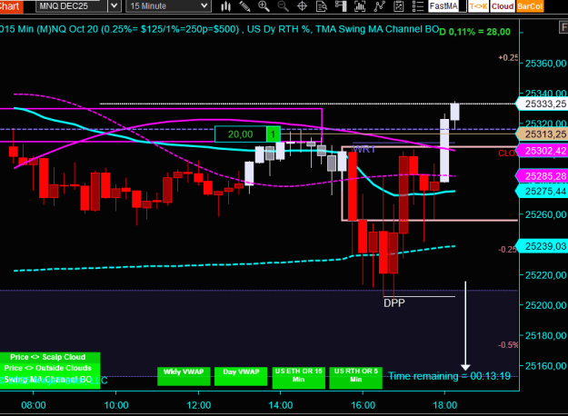Select the 20,00 order label on chart
The width and height of the screenshot is (568, 416).
tap(241, 134)
